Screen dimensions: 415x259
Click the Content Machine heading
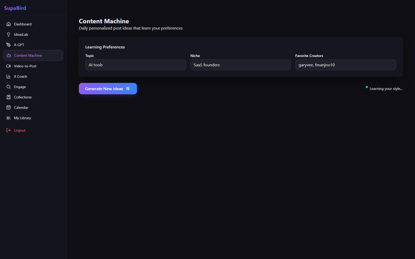click(104, 21)
